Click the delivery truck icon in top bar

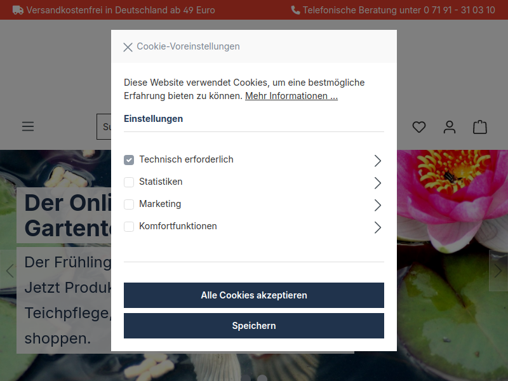(x=18, y=10)
